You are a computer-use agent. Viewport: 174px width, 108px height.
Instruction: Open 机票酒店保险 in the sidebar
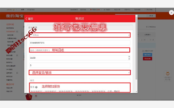pyautogui.click(x=12, y=38)
